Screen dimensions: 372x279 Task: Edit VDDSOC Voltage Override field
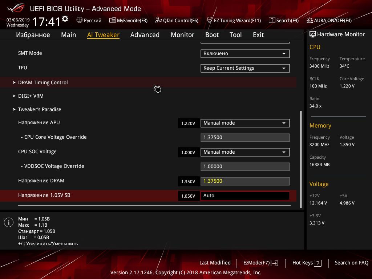(x=245, y=166)
